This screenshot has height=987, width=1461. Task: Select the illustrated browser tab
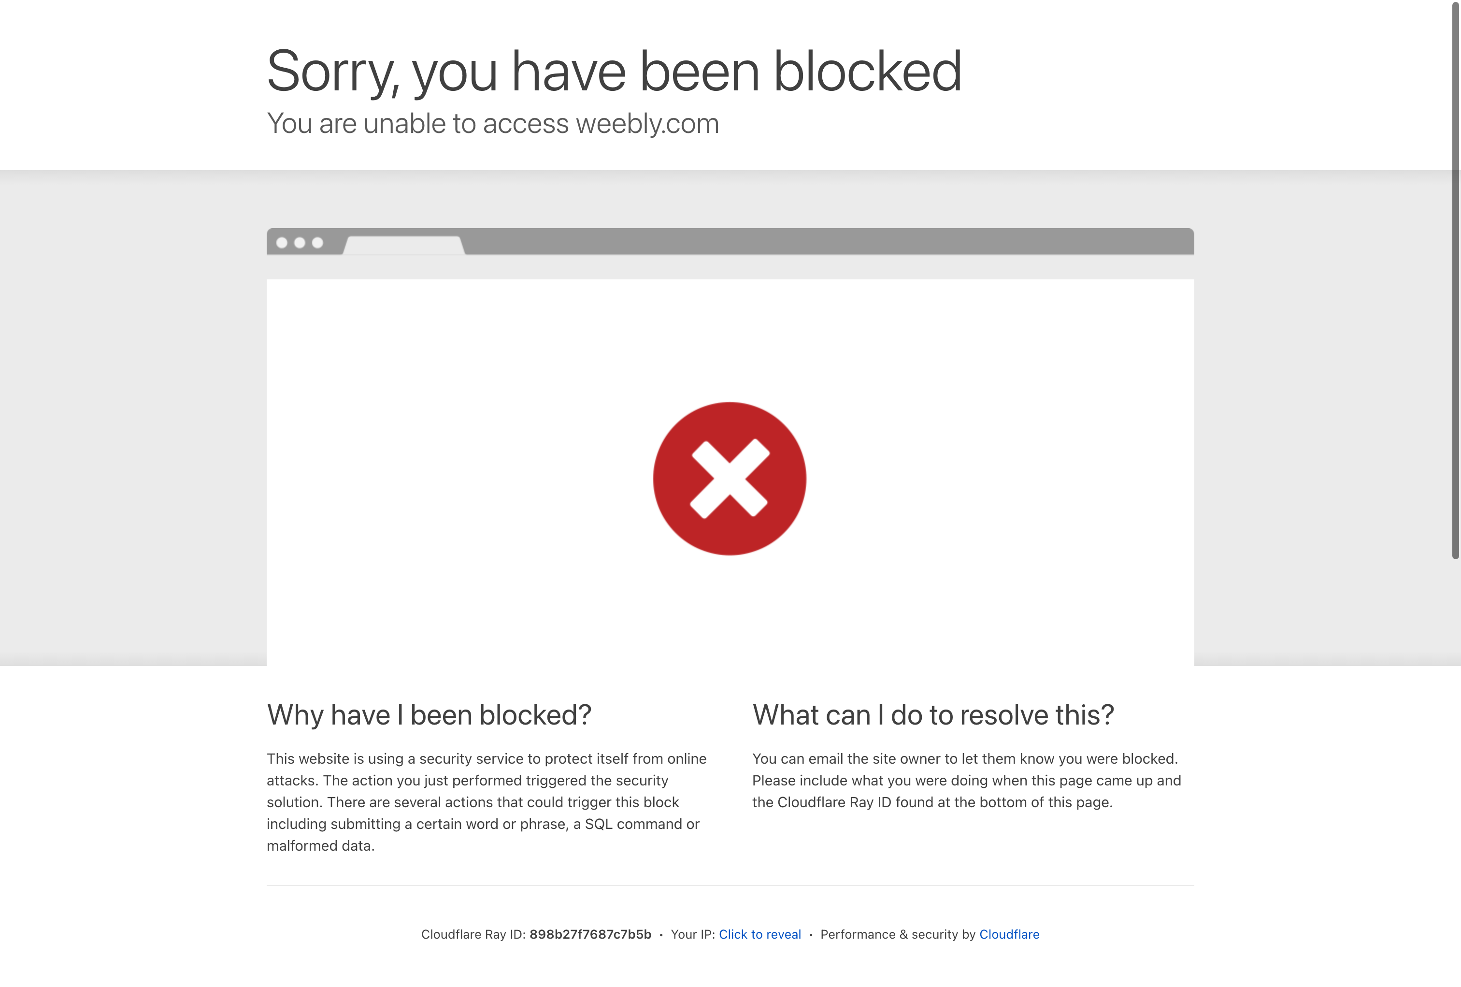pyautogui.click(x=403, y=245)
